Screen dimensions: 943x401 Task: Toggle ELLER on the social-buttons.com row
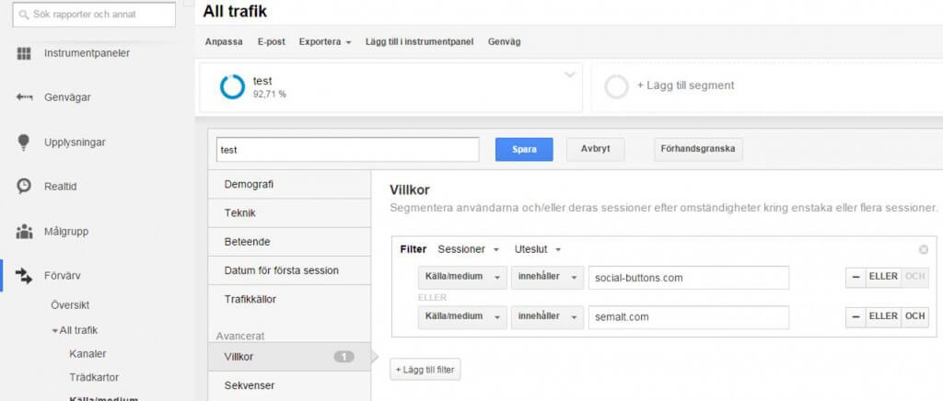[x=882, y=278]
